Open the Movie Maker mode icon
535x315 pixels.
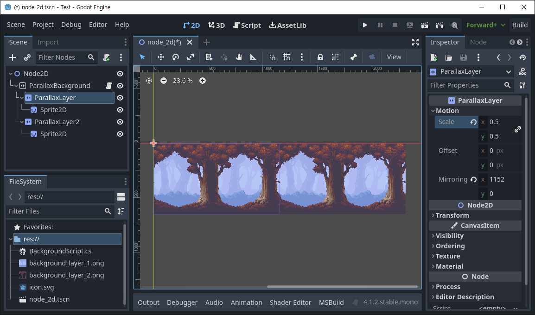(454, 25)
